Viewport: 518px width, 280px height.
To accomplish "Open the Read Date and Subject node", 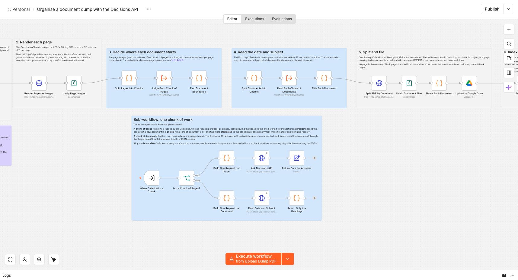I will [x=262, y=198].
